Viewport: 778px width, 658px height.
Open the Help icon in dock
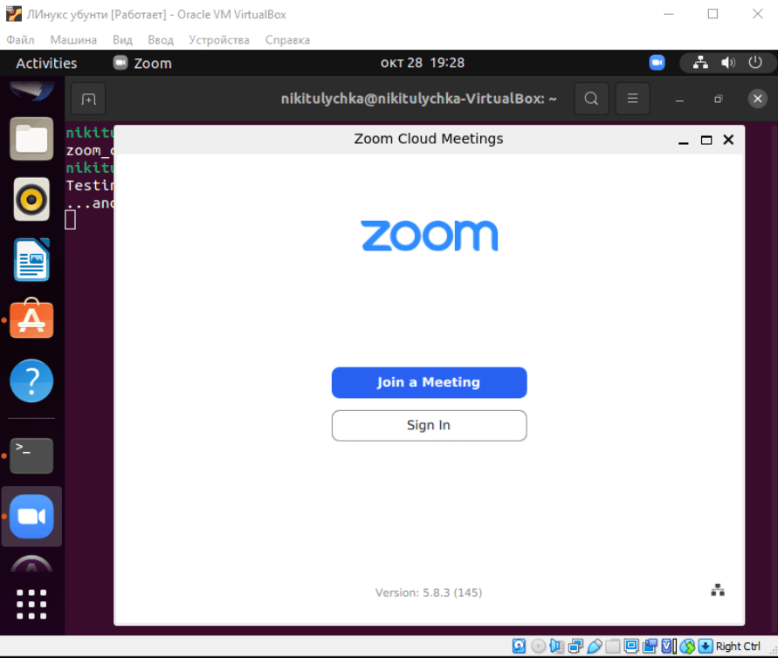coord(31,380)
